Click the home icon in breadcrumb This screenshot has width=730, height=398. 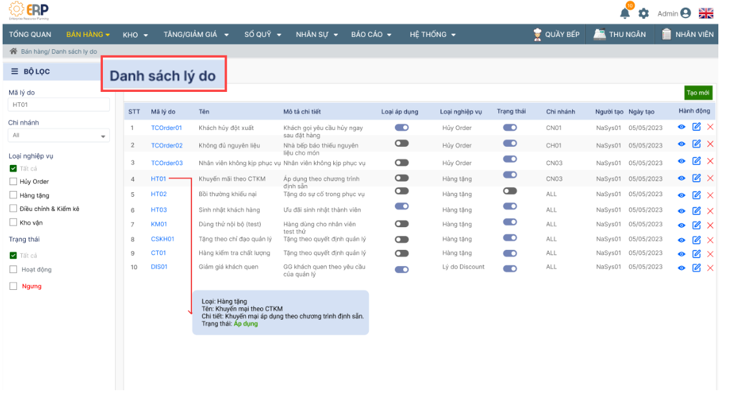(x=13, y=51)
